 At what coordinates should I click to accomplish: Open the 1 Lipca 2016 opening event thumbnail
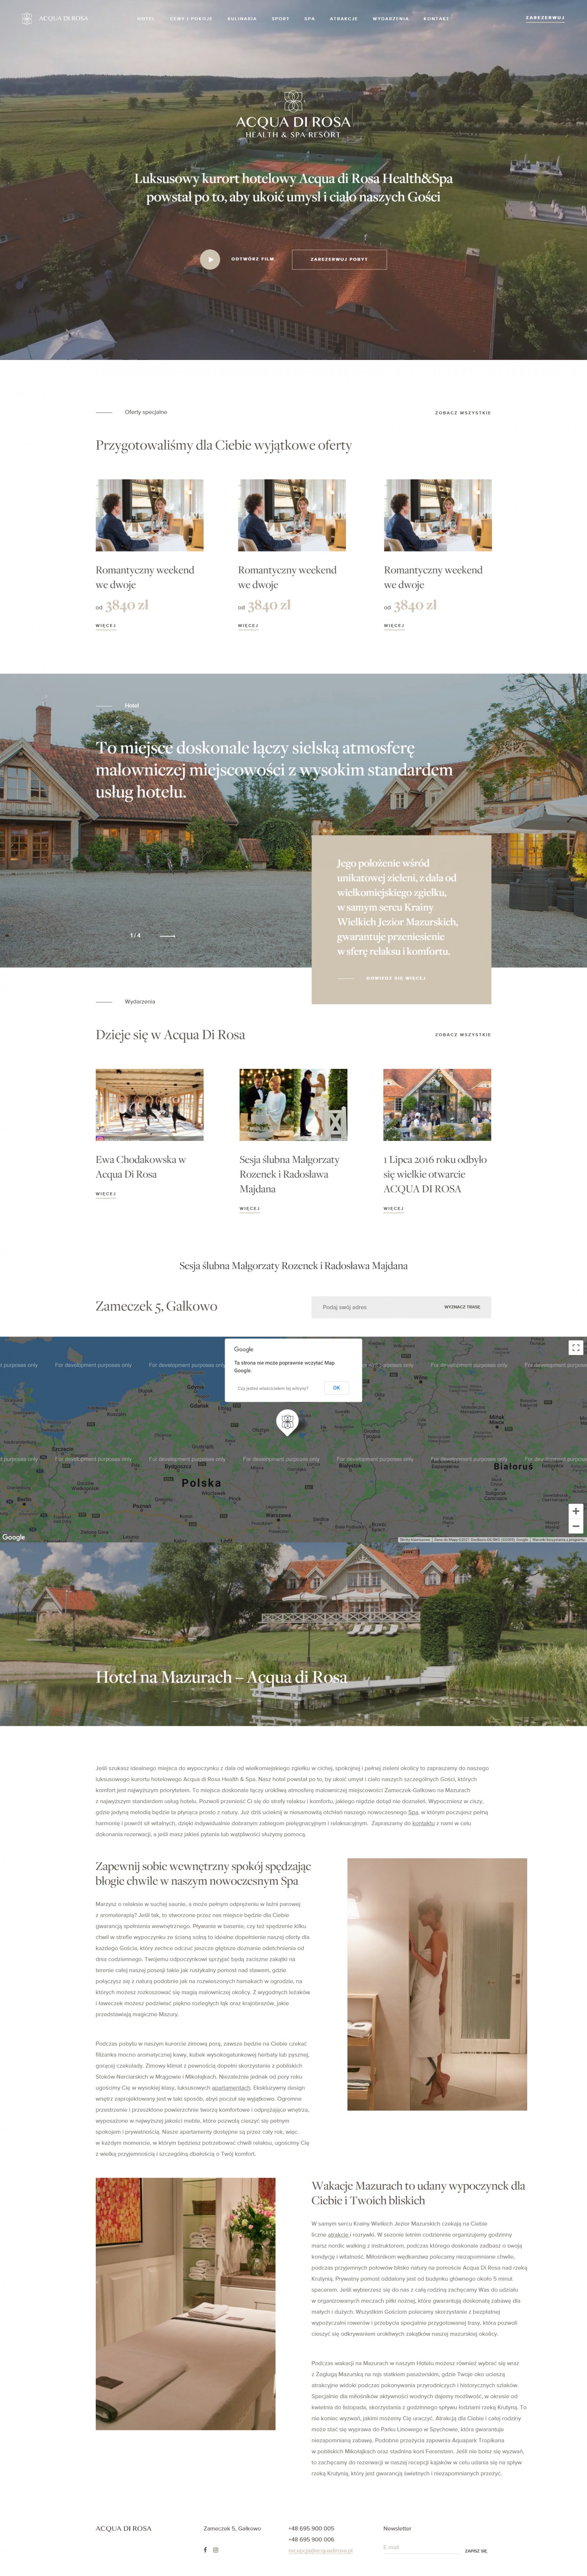437,1105
